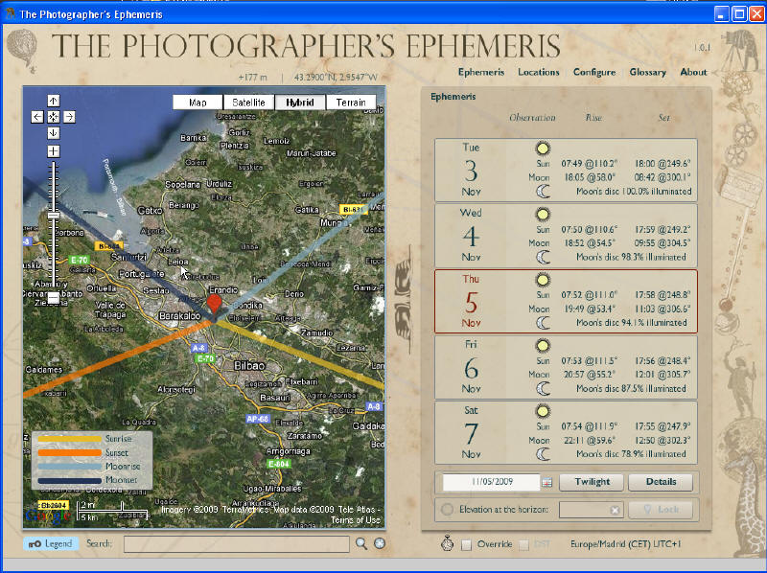767x573 pixels.
Task: Click the Europe/Madrid (CET) UTC+1 timezone text
Action: click(625, 543)
